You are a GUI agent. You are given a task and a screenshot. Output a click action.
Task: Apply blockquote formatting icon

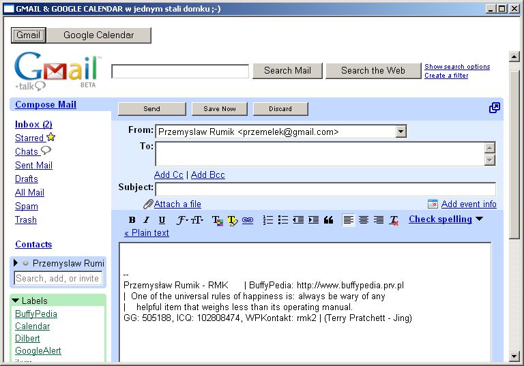[x=328, y=219]
